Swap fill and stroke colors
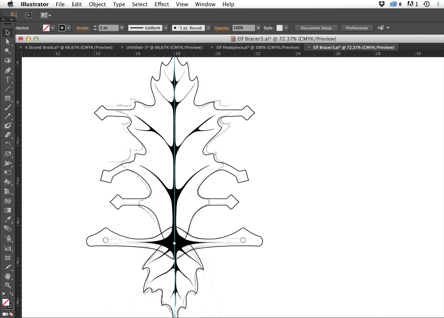Viewport: 444px width, 318px height. (11, 294)
